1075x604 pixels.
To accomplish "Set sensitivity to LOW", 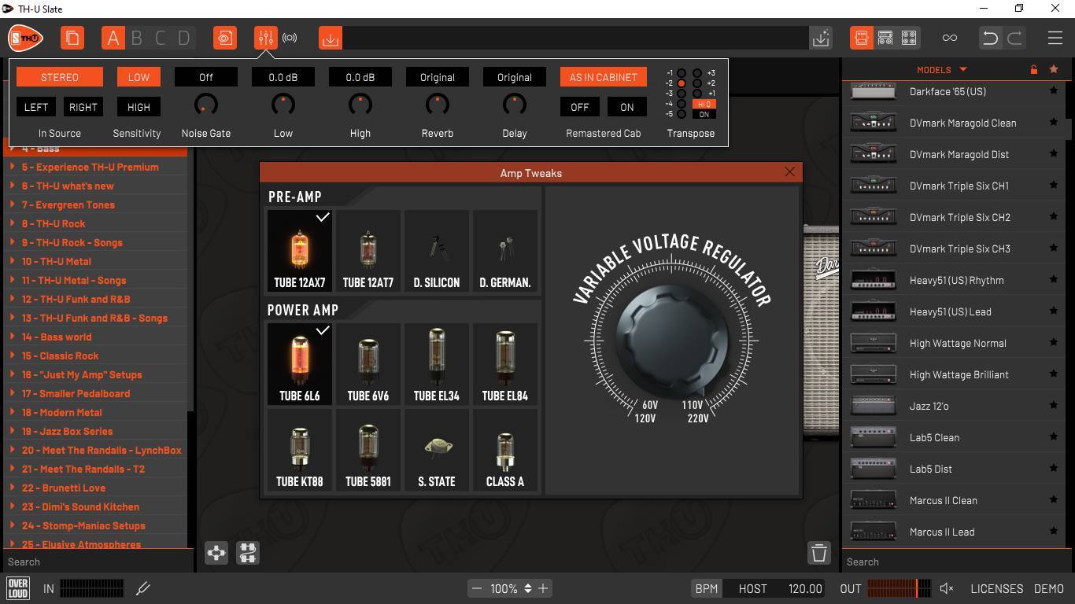I will point(139,77).
